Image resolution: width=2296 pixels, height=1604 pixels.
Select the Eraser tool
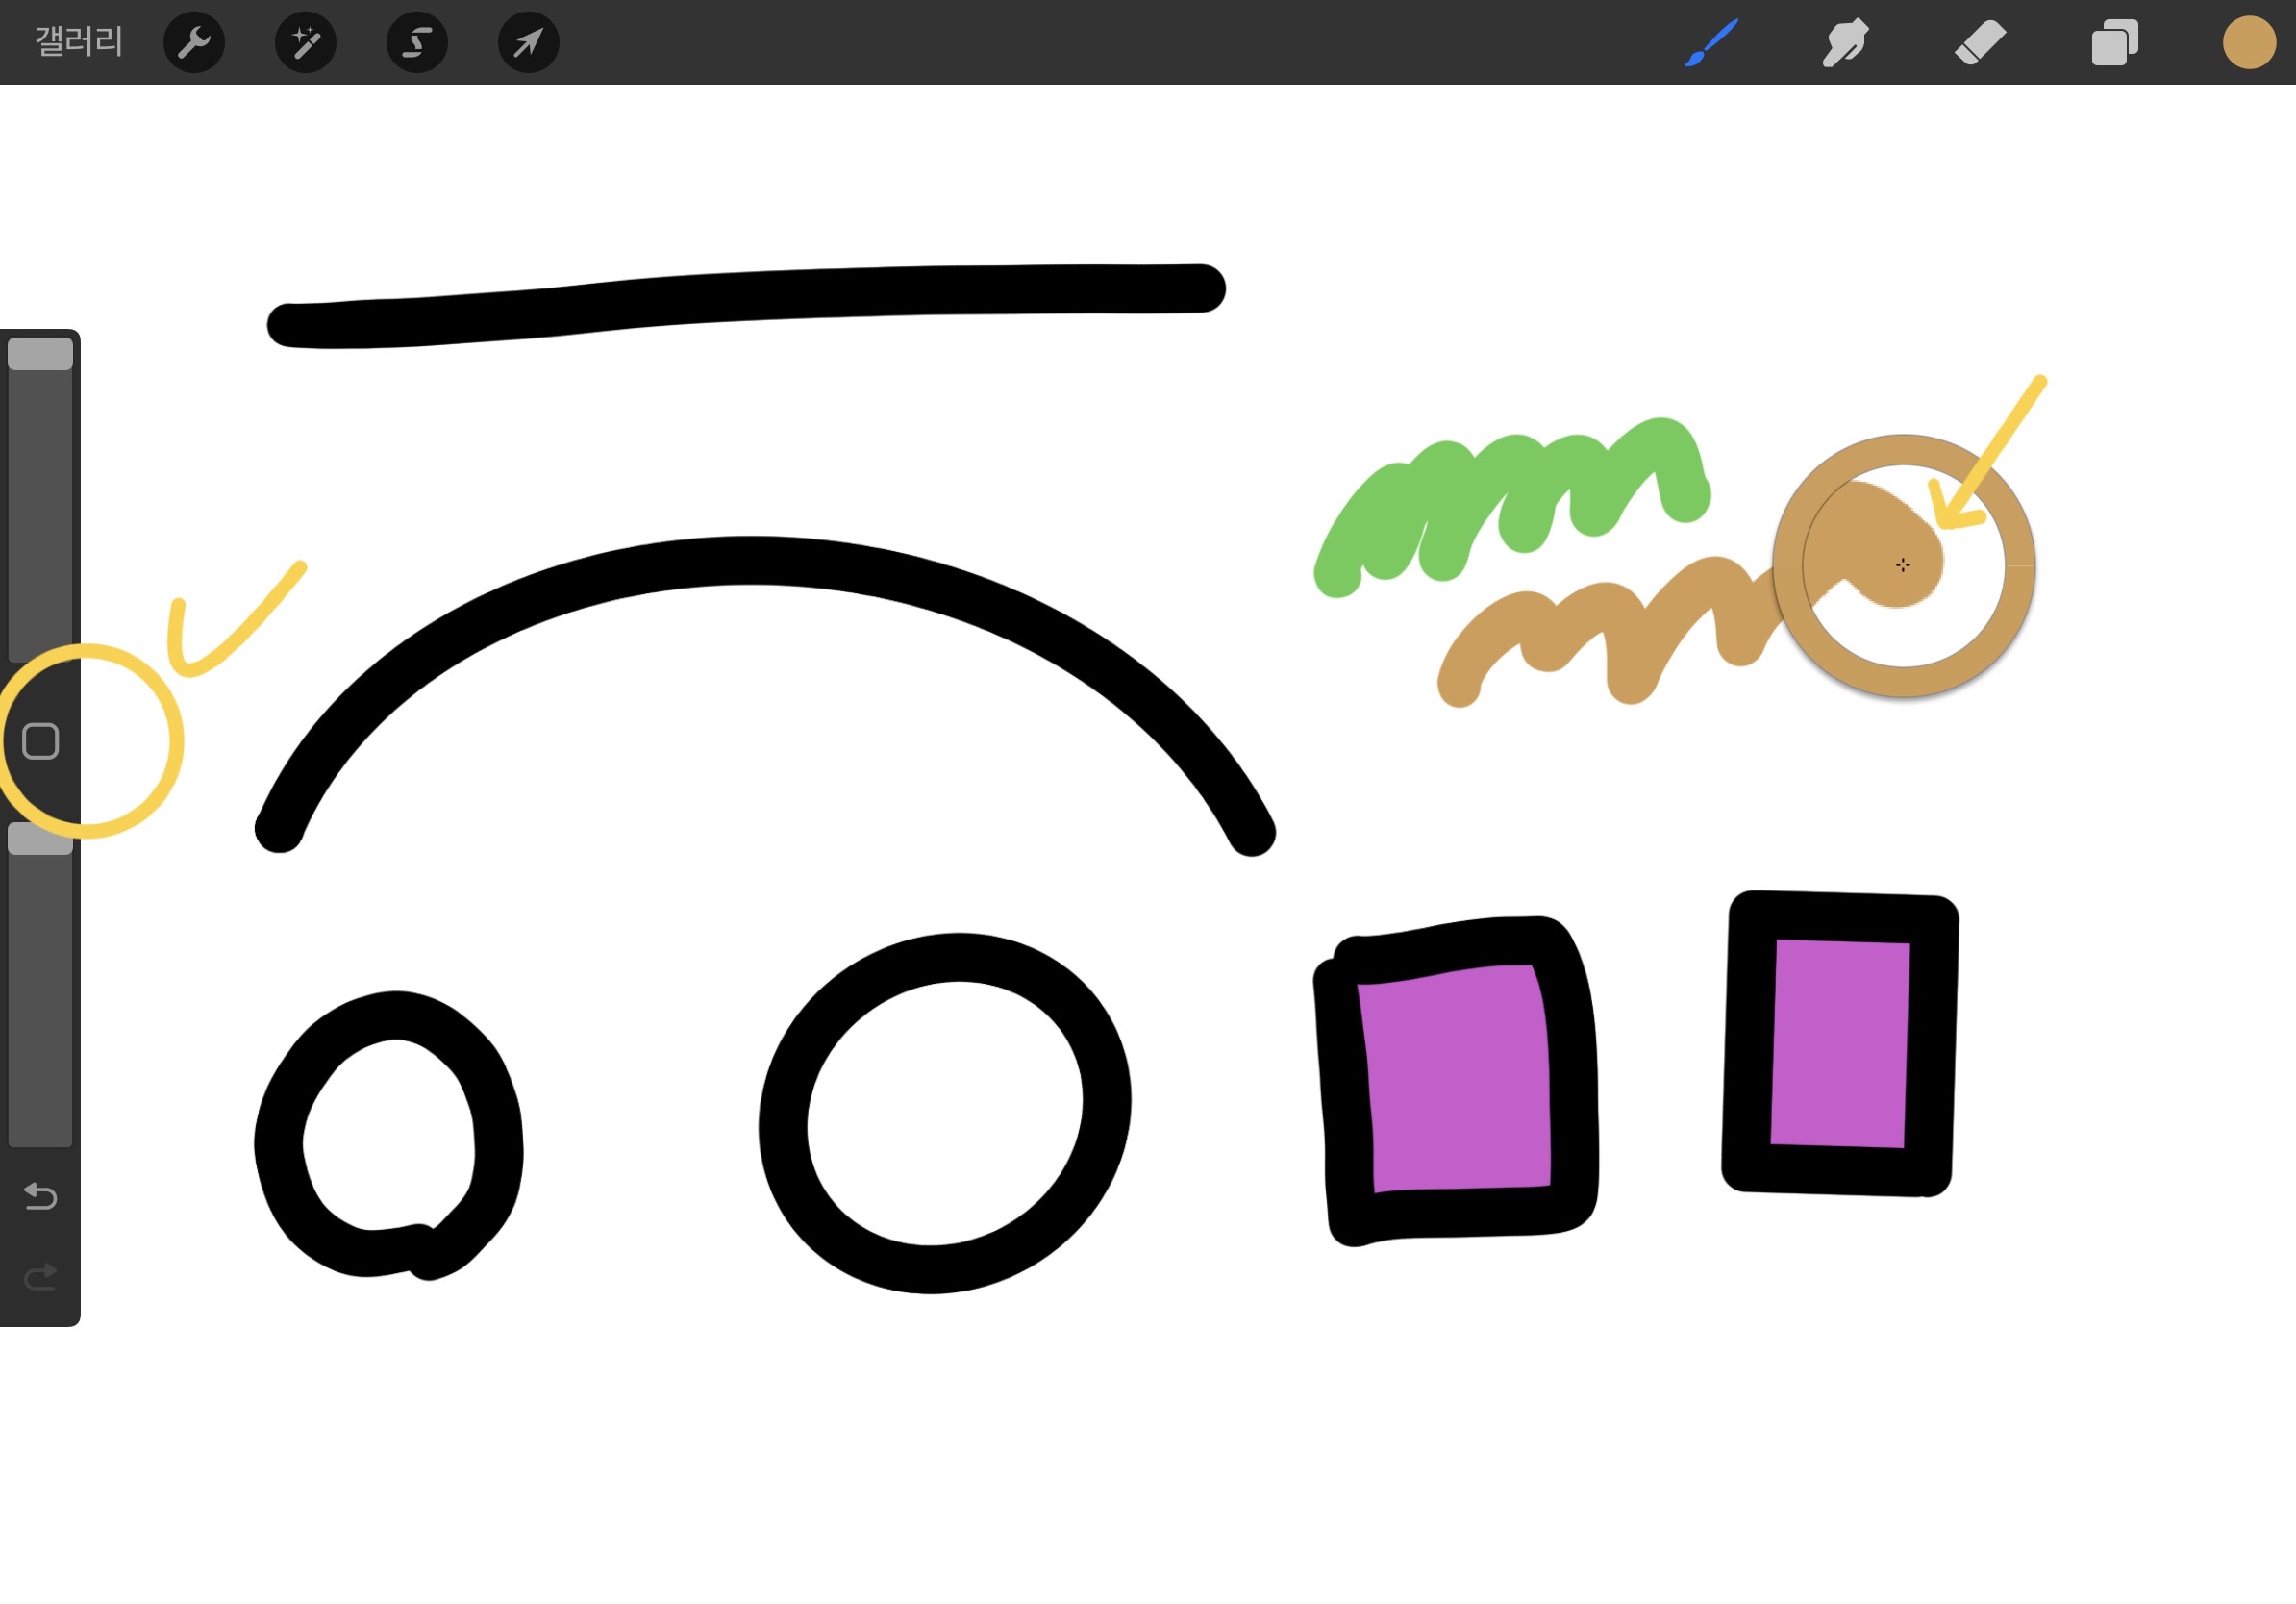(1980, 43)
